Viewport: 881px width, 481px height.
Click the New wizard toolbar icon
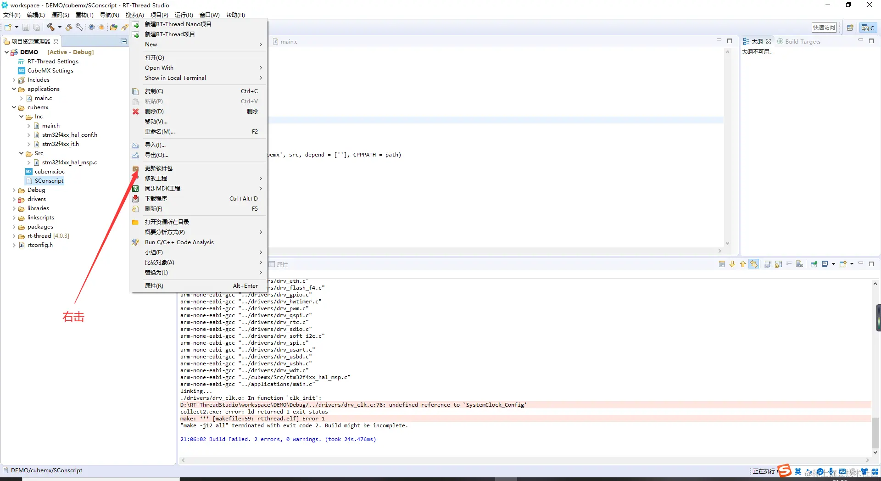click(x=8, y=27)
